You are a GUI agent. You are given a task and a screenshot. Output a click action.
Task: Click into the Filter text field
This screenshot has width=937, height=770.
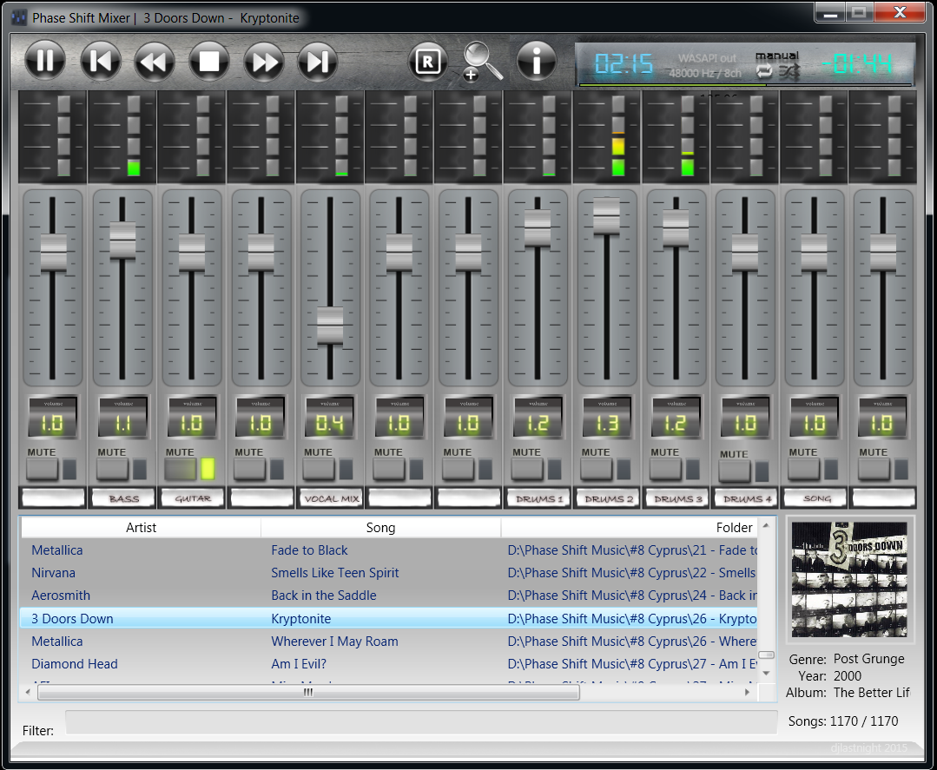click(x=421, y=721)
